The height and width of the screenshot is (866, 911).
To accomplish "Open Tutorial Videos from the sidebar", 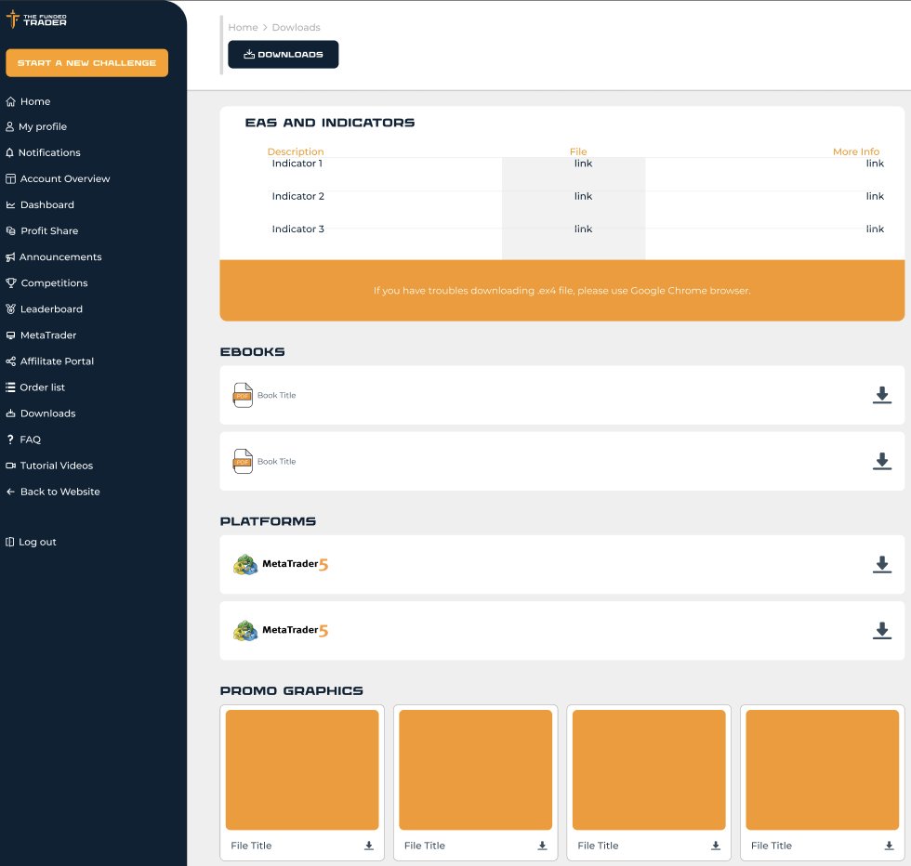I will pos(49,466).
